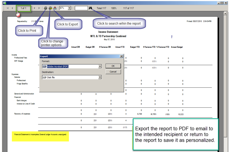Screen dimensions: 231x152
Task: Close the Export dialog with its X
Action: 121,56
